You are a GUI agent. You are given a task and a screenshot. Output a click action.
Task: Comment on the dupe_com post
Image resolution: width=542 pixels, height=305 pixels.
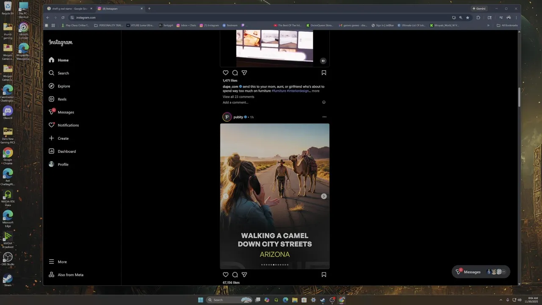point(235,73)
